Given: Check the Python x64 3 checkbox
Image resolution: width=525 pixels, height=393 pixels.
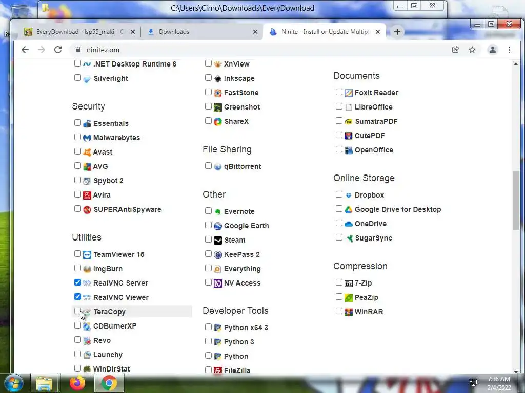Looking at the screenshot, I should [208, 327].
